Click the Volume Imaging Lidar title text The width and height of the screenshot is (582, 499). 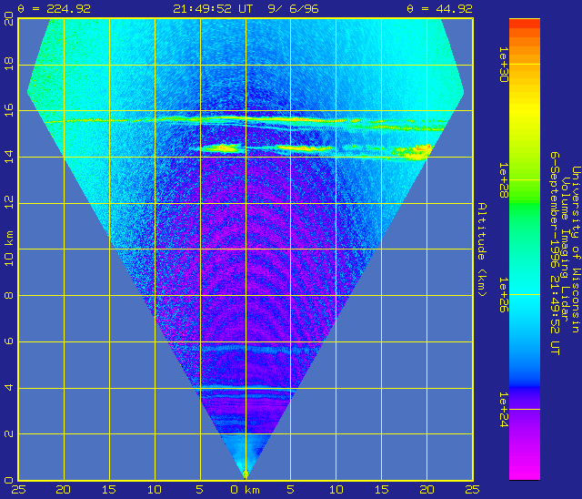point(565,249)
